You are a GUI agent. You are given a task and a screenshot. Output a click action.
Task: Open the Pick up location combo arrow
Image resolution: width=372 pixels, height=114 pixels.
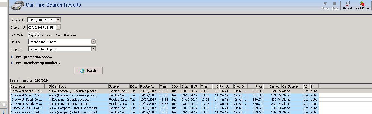93,42
